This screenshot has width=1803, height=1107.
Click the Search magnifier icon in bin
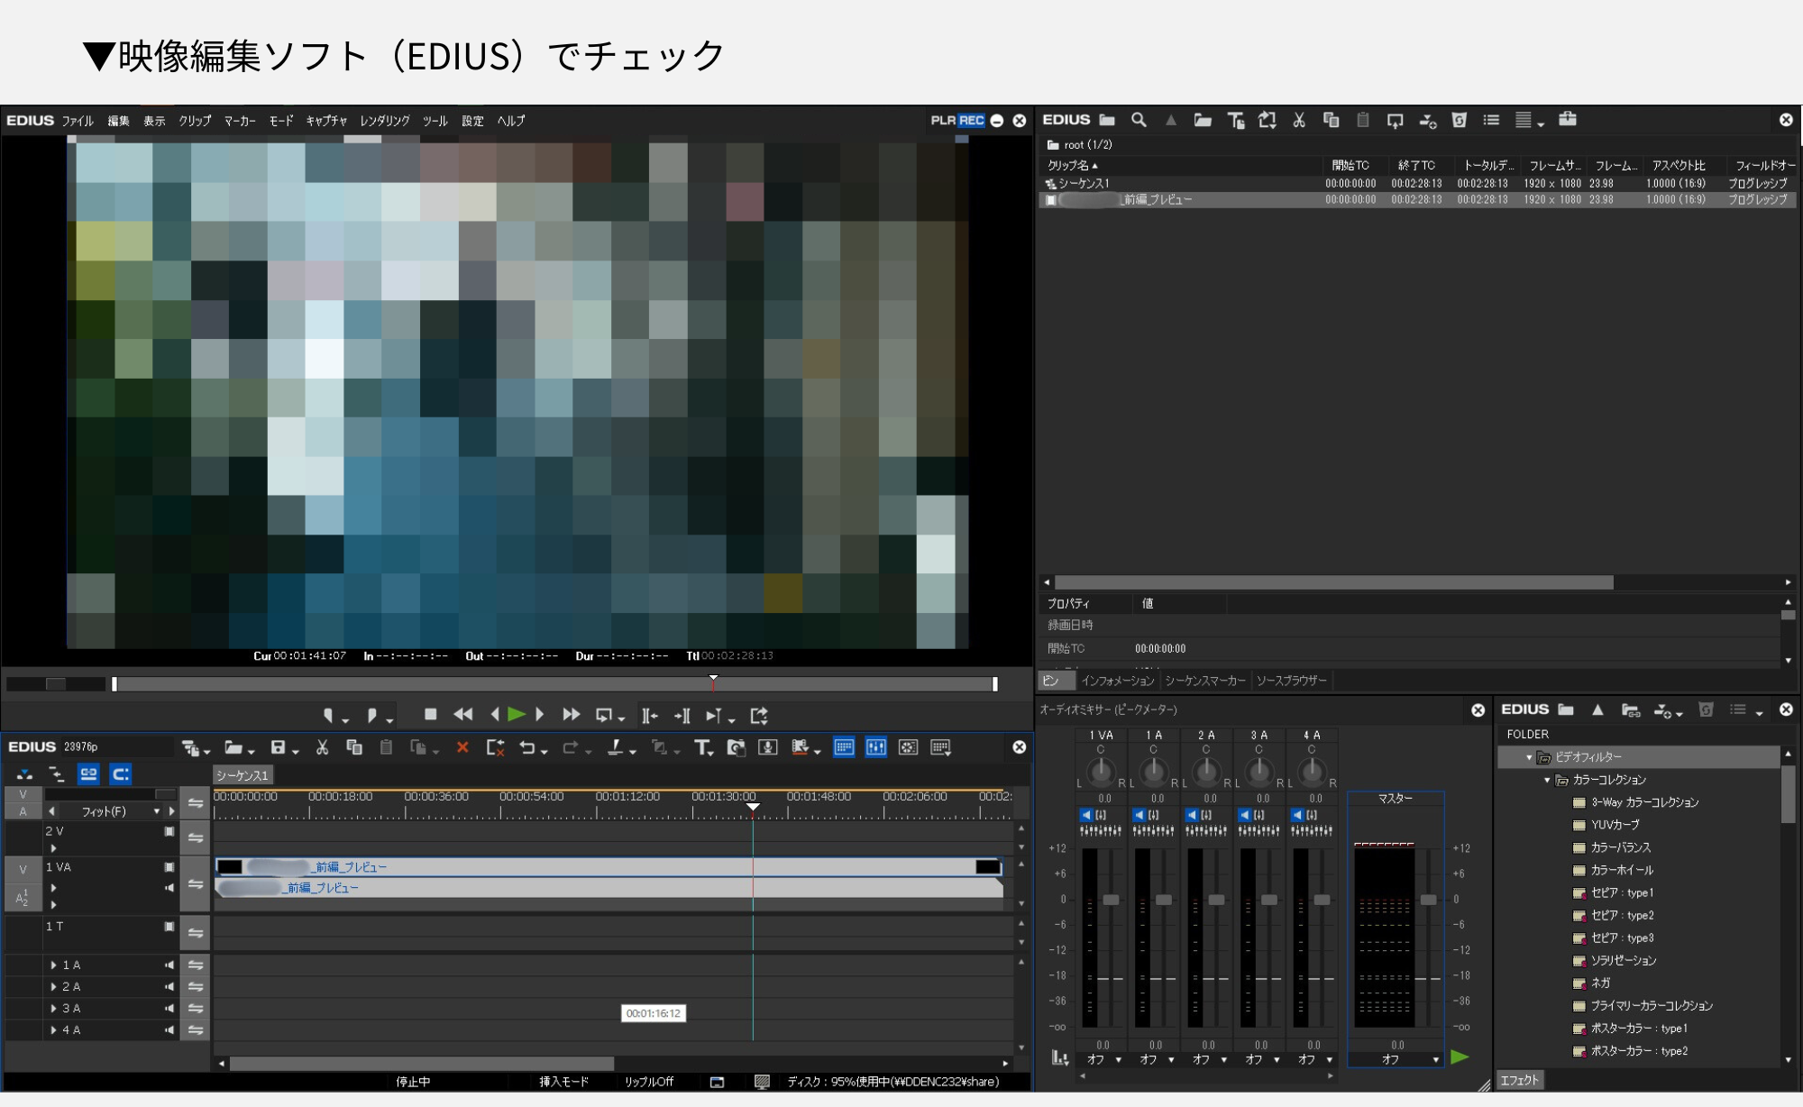pos(1139,120)
